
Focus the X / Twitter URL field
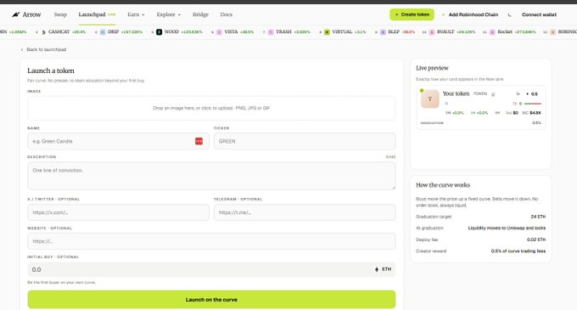[x=118, y=212]
